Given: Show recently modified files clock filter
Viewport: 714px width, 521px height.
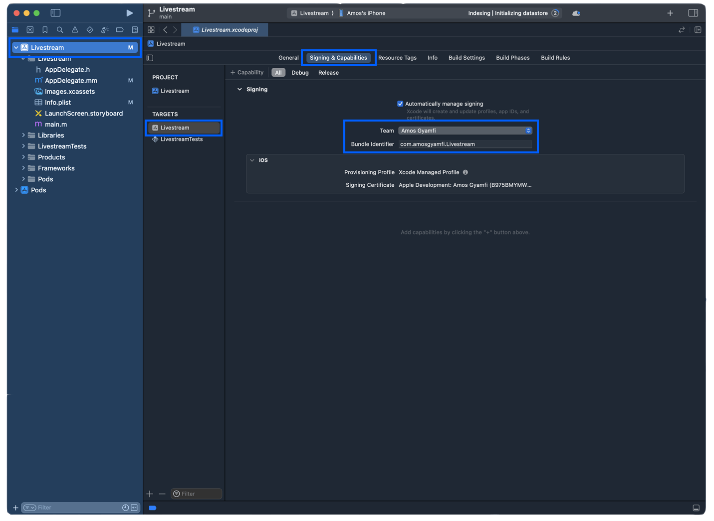Looking at the screenshot, I should [x=126, y=508].
